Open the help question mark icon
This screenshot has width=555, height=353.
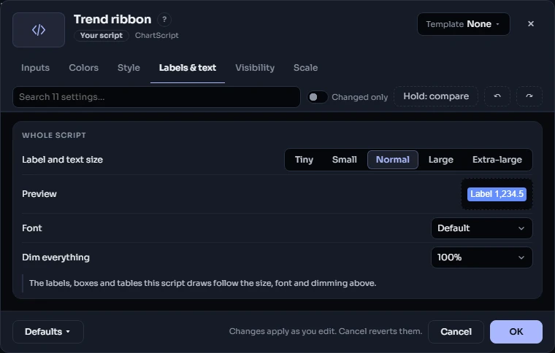click(x=164, y=20)
